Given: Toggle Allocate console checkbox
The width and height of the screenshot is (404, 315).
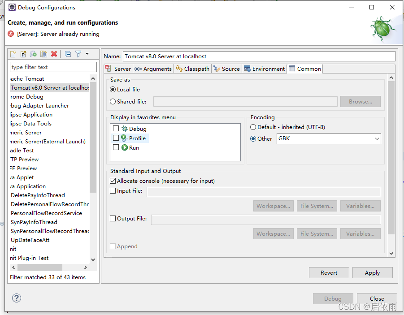Looking at the screenshot, I should coord(113,181).
